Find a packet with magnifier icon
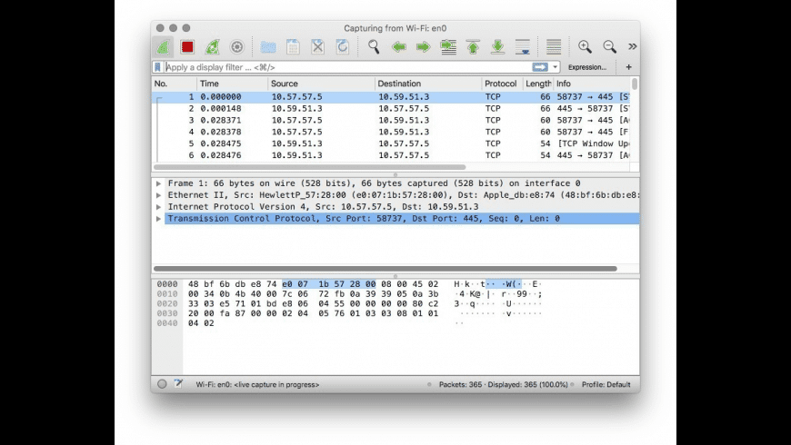 pos(374,47)
